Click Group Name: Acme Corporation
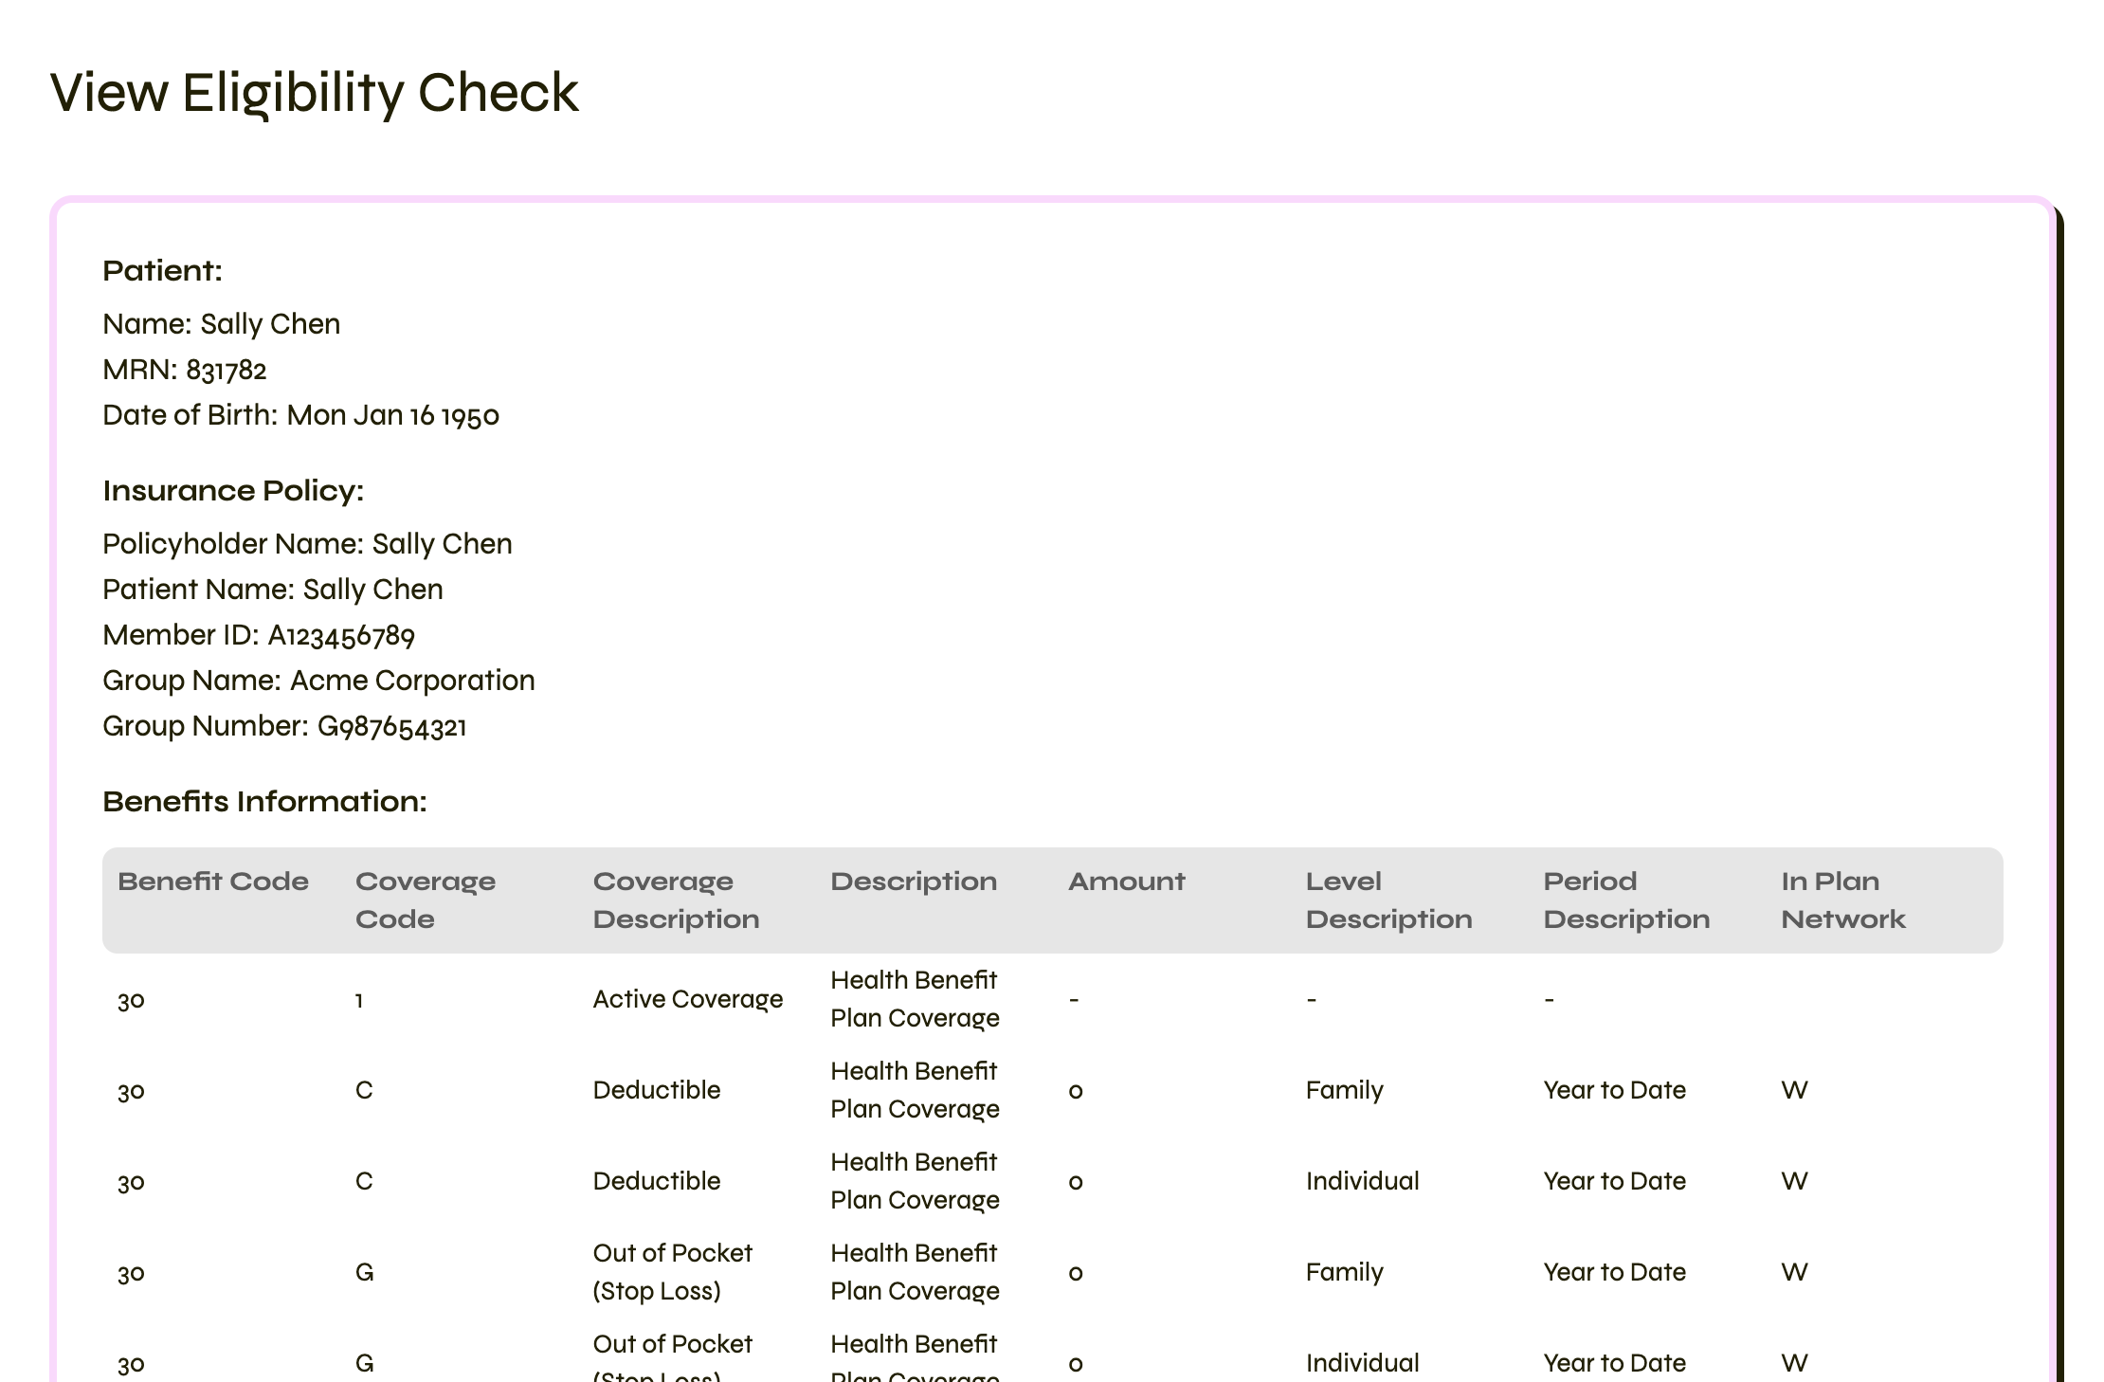Screen dimensions: 2104x1382 click(318, 681)
